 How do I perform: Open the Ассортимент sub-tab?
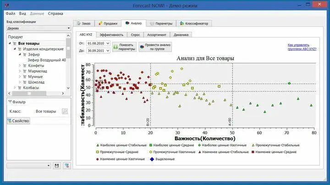tap(157, 35)
